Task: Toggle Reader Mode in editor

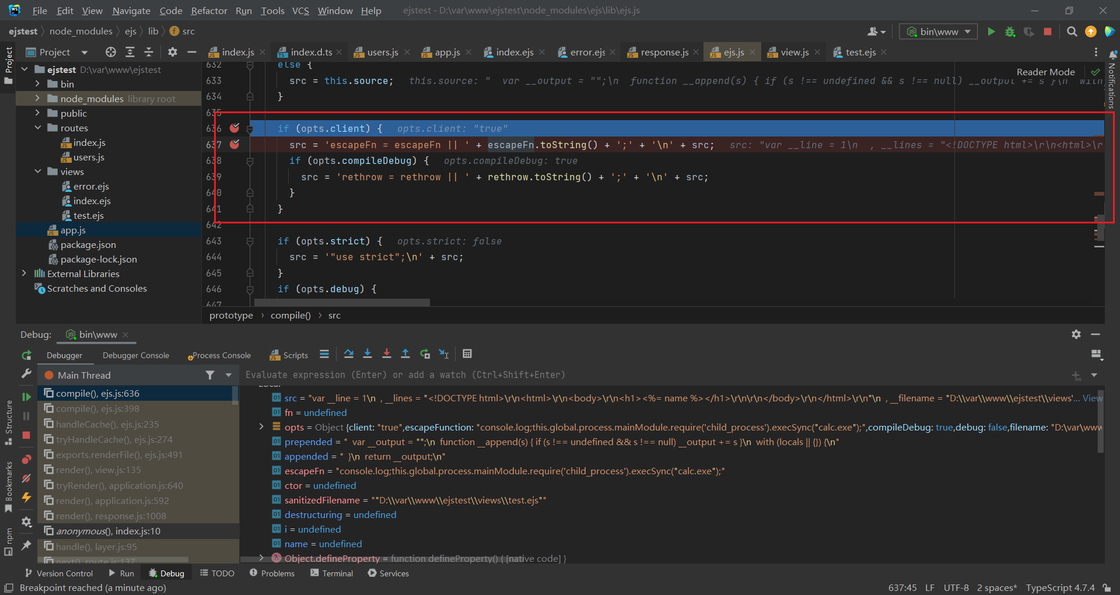Action: pyautogui.click(x=1045, y=72)
